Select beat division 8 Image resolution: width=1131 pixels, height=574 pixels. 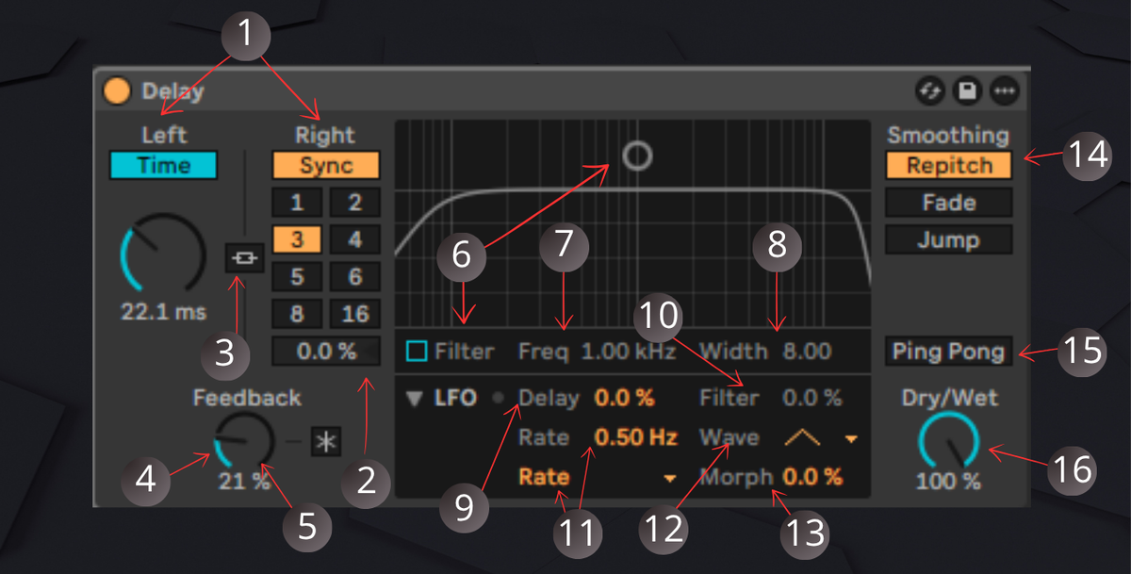tap(297, 313)
